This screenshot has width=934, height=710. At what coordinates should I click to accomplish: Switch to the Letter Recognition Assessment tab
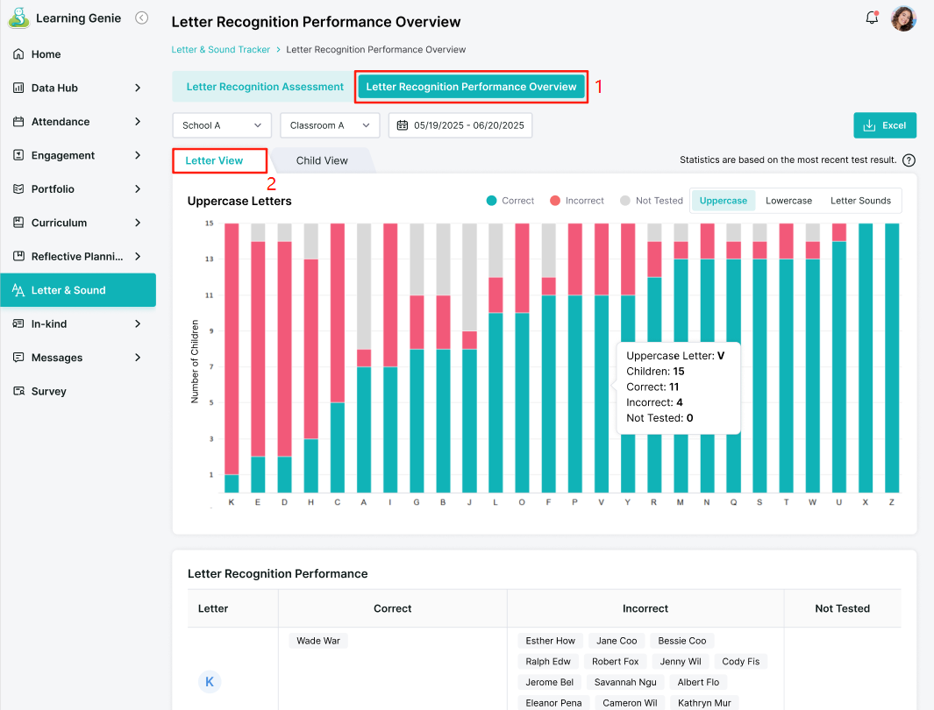265,87
